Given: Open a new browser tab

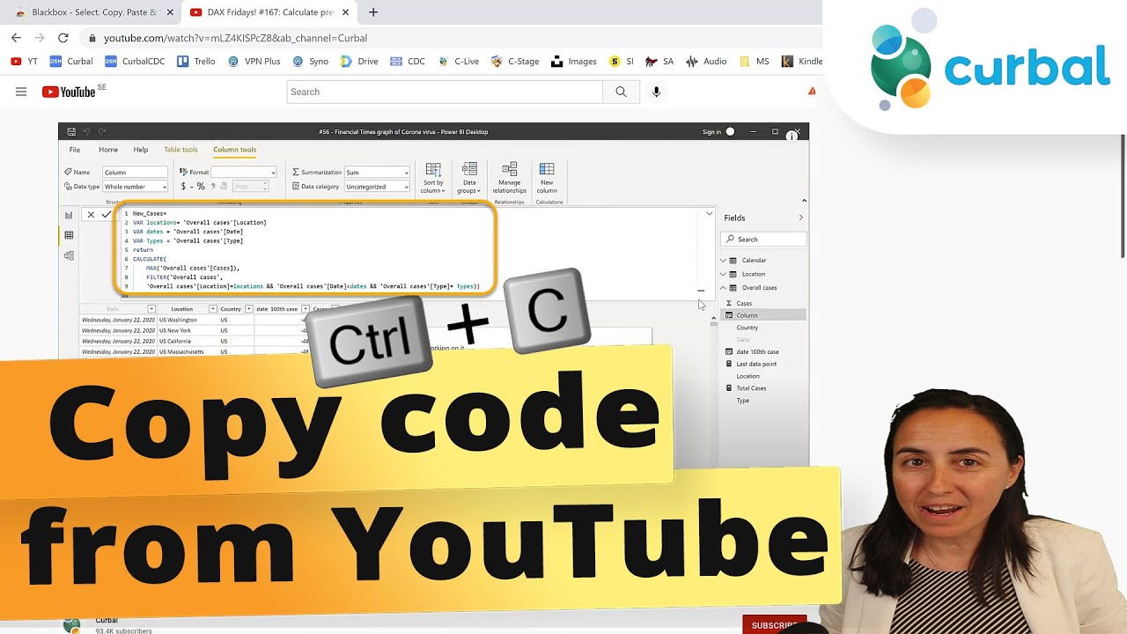Looking at the screenshot, I should 373,12.
